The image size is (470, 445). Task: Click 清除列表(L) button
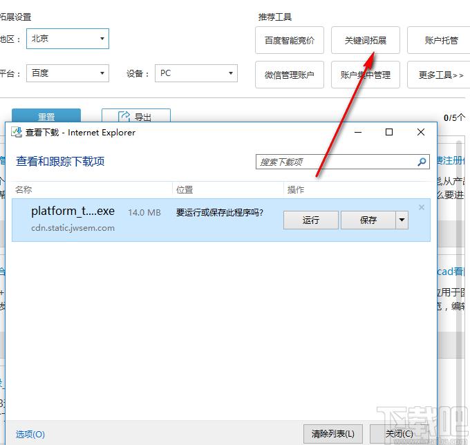click(x=332, y=434)
